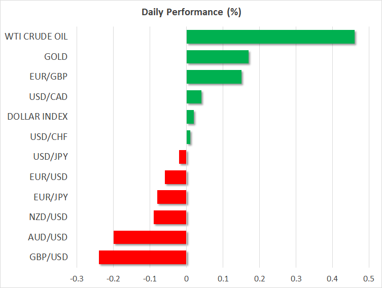Click the 0 x-axis tick label
Screen dimensions: 382x288
coord(187,279)
